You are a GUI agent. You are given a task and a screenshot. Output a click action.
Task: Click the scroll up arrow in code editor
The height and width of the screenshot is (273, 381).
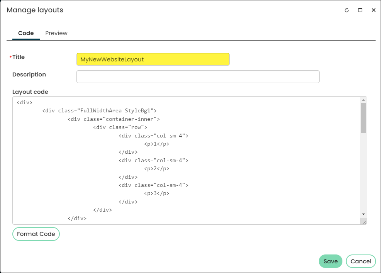(363, 100)
